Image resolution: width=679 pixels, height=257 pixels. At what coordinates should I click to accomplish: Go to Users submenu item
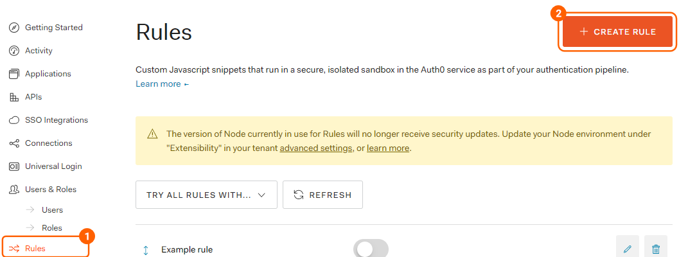coord(52,209)
